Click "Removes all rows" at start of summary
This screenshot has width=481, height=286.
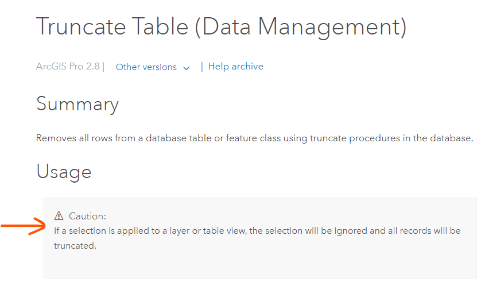coord(70,138)
